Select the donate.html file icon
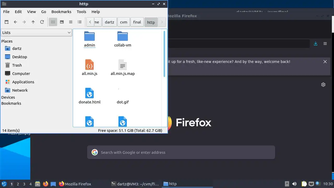 pos(90,93)
